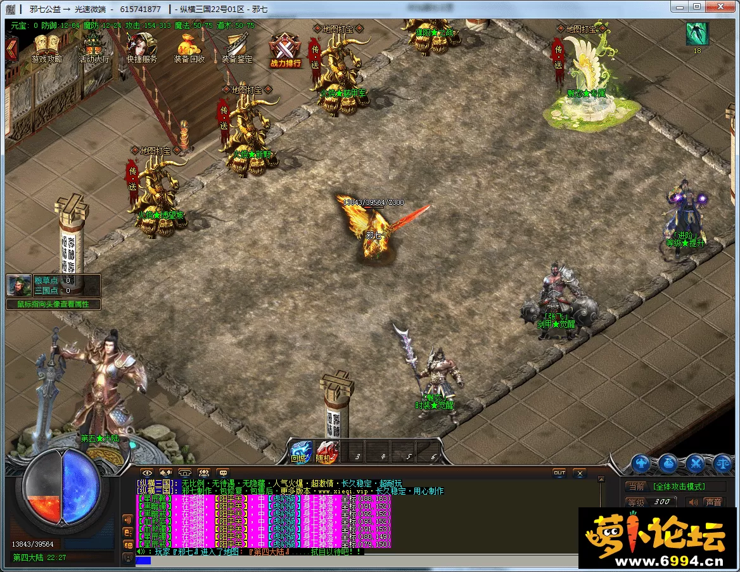Use the 回城 return-to-town skill slot

click(302, 452)
